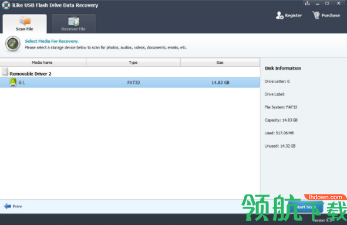Go back with the Prev button
Screen dimensions: 347x225
(13, 206)
